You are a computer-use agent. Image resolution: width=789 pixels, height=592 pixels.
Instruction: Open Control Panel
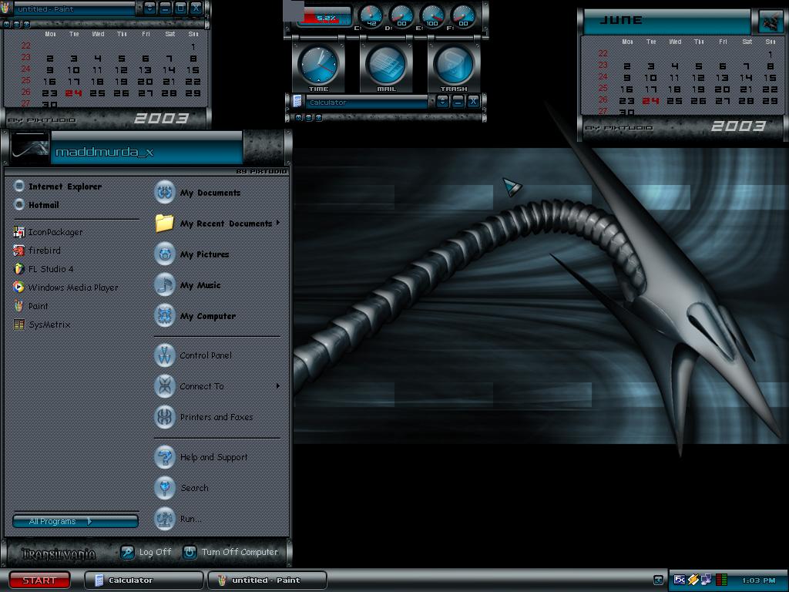[x=193, y=355]
